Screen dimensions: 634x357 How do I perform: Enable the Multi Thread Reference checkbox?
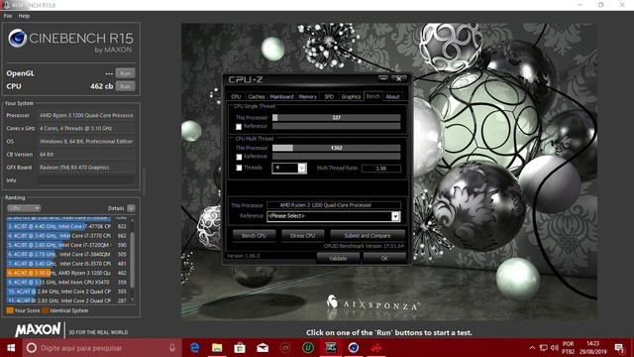(239, 157)
